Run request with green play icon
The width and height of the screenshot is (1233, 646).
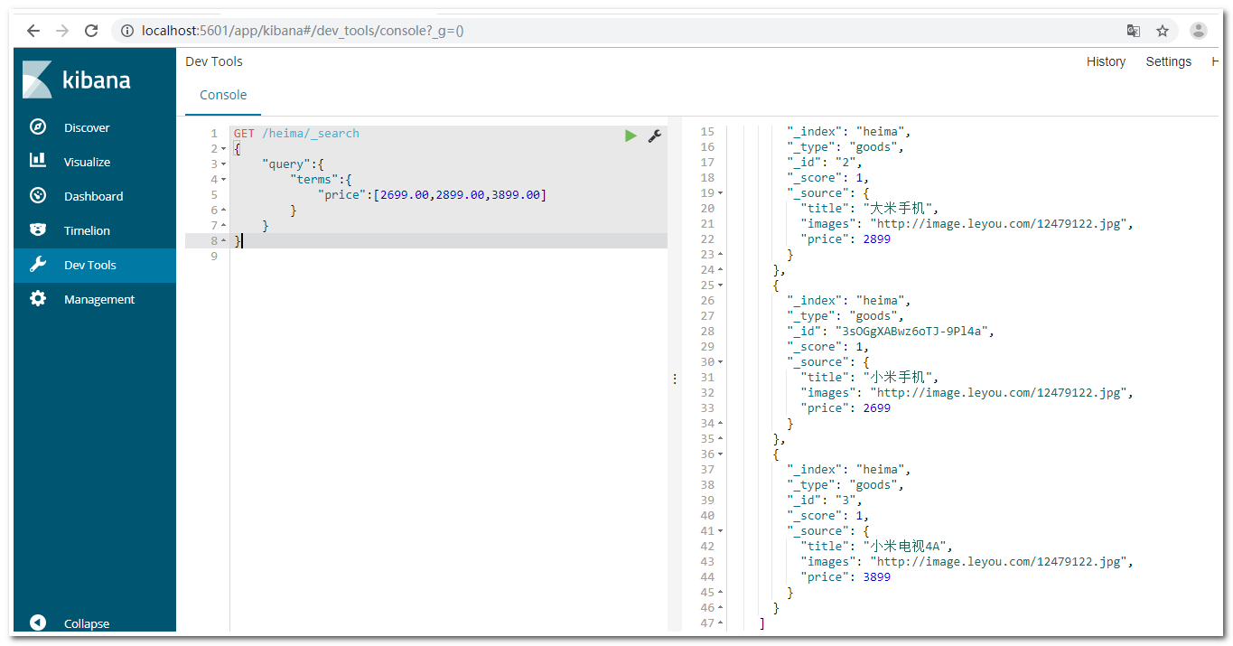631,136
